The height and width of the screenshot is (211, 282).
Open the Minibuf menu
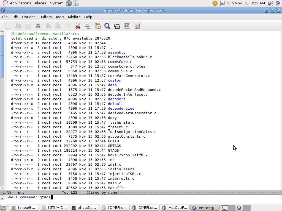coord(74,17)
